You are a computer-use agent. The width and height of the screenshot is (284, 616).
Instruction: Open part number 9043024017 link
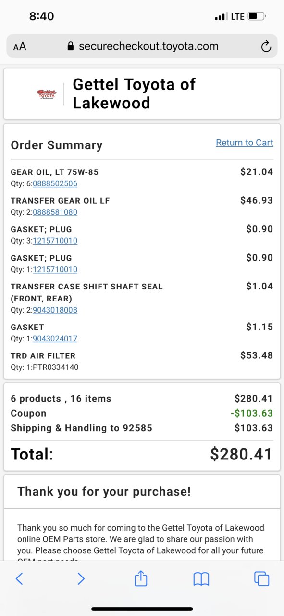(55, 339)
